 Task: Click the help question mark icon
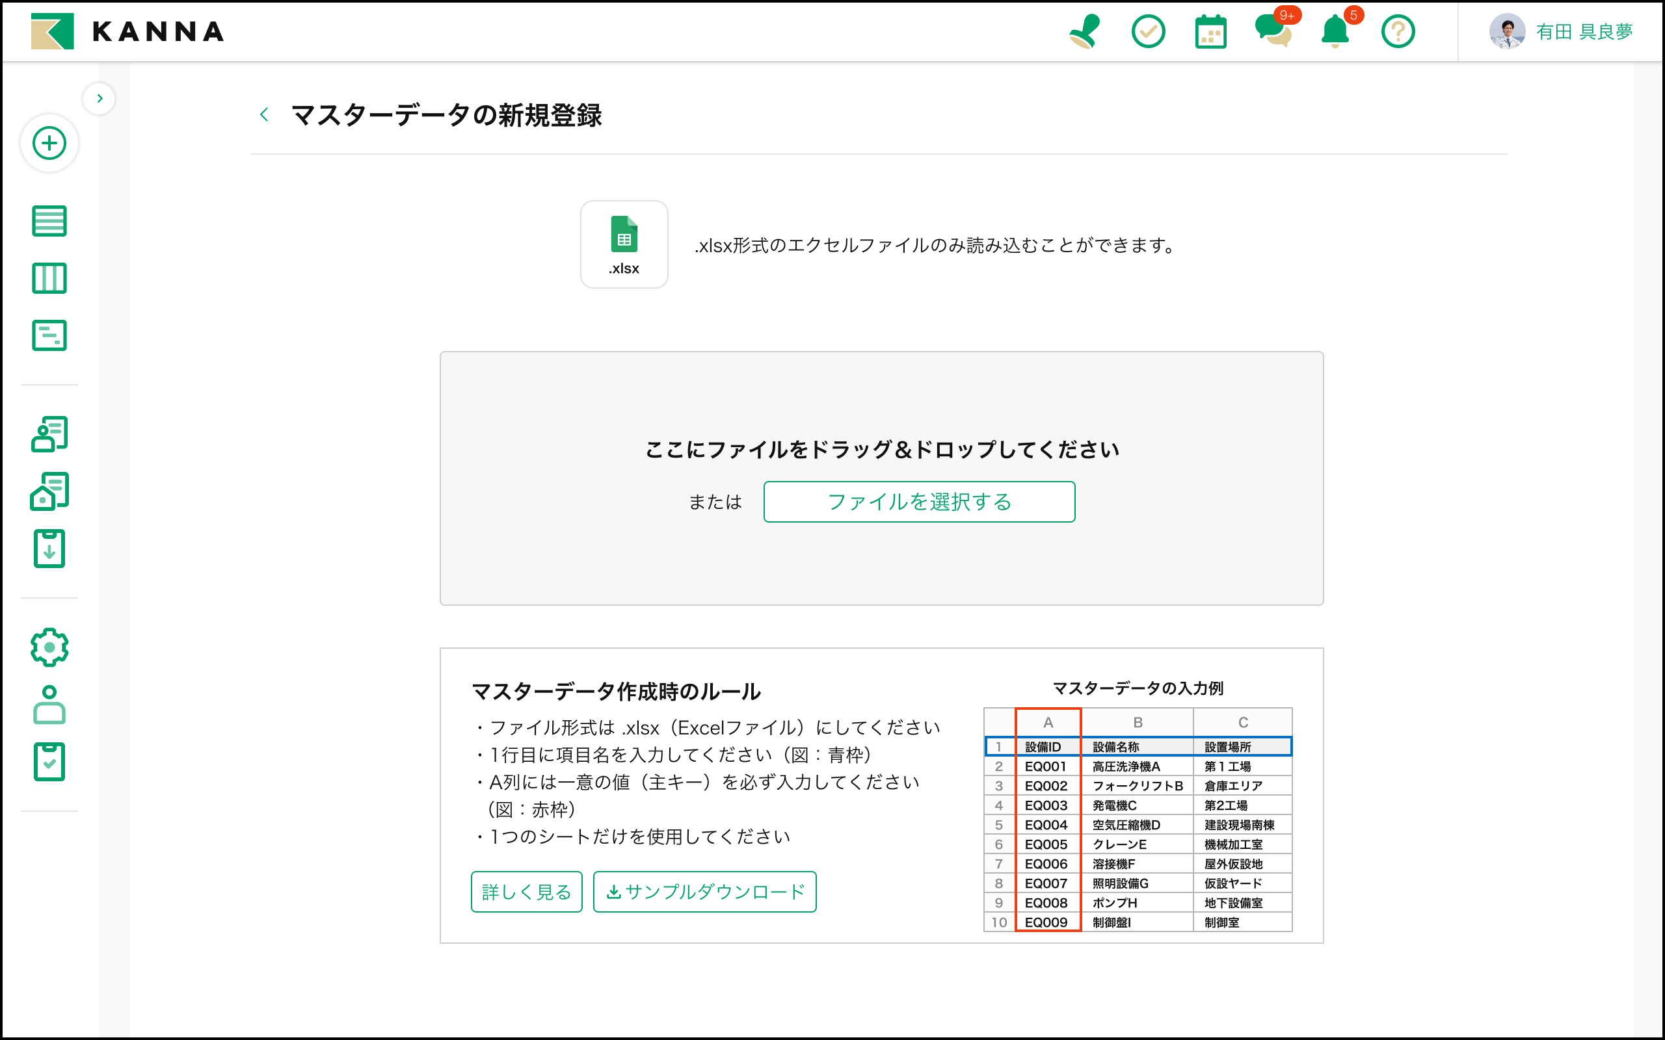[1397, 32]
